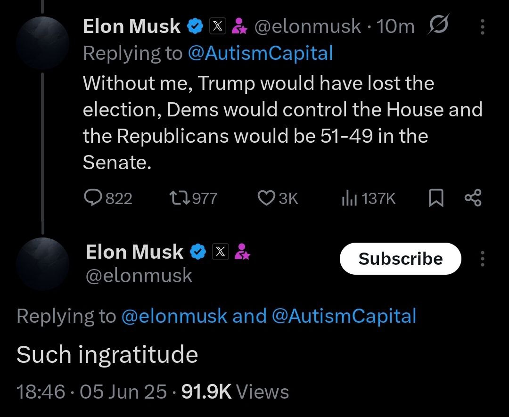The width and height of the screenshot is (509, 417).
Task: Click pink affiliate badge on second tweet
Action: pos(242,252)
